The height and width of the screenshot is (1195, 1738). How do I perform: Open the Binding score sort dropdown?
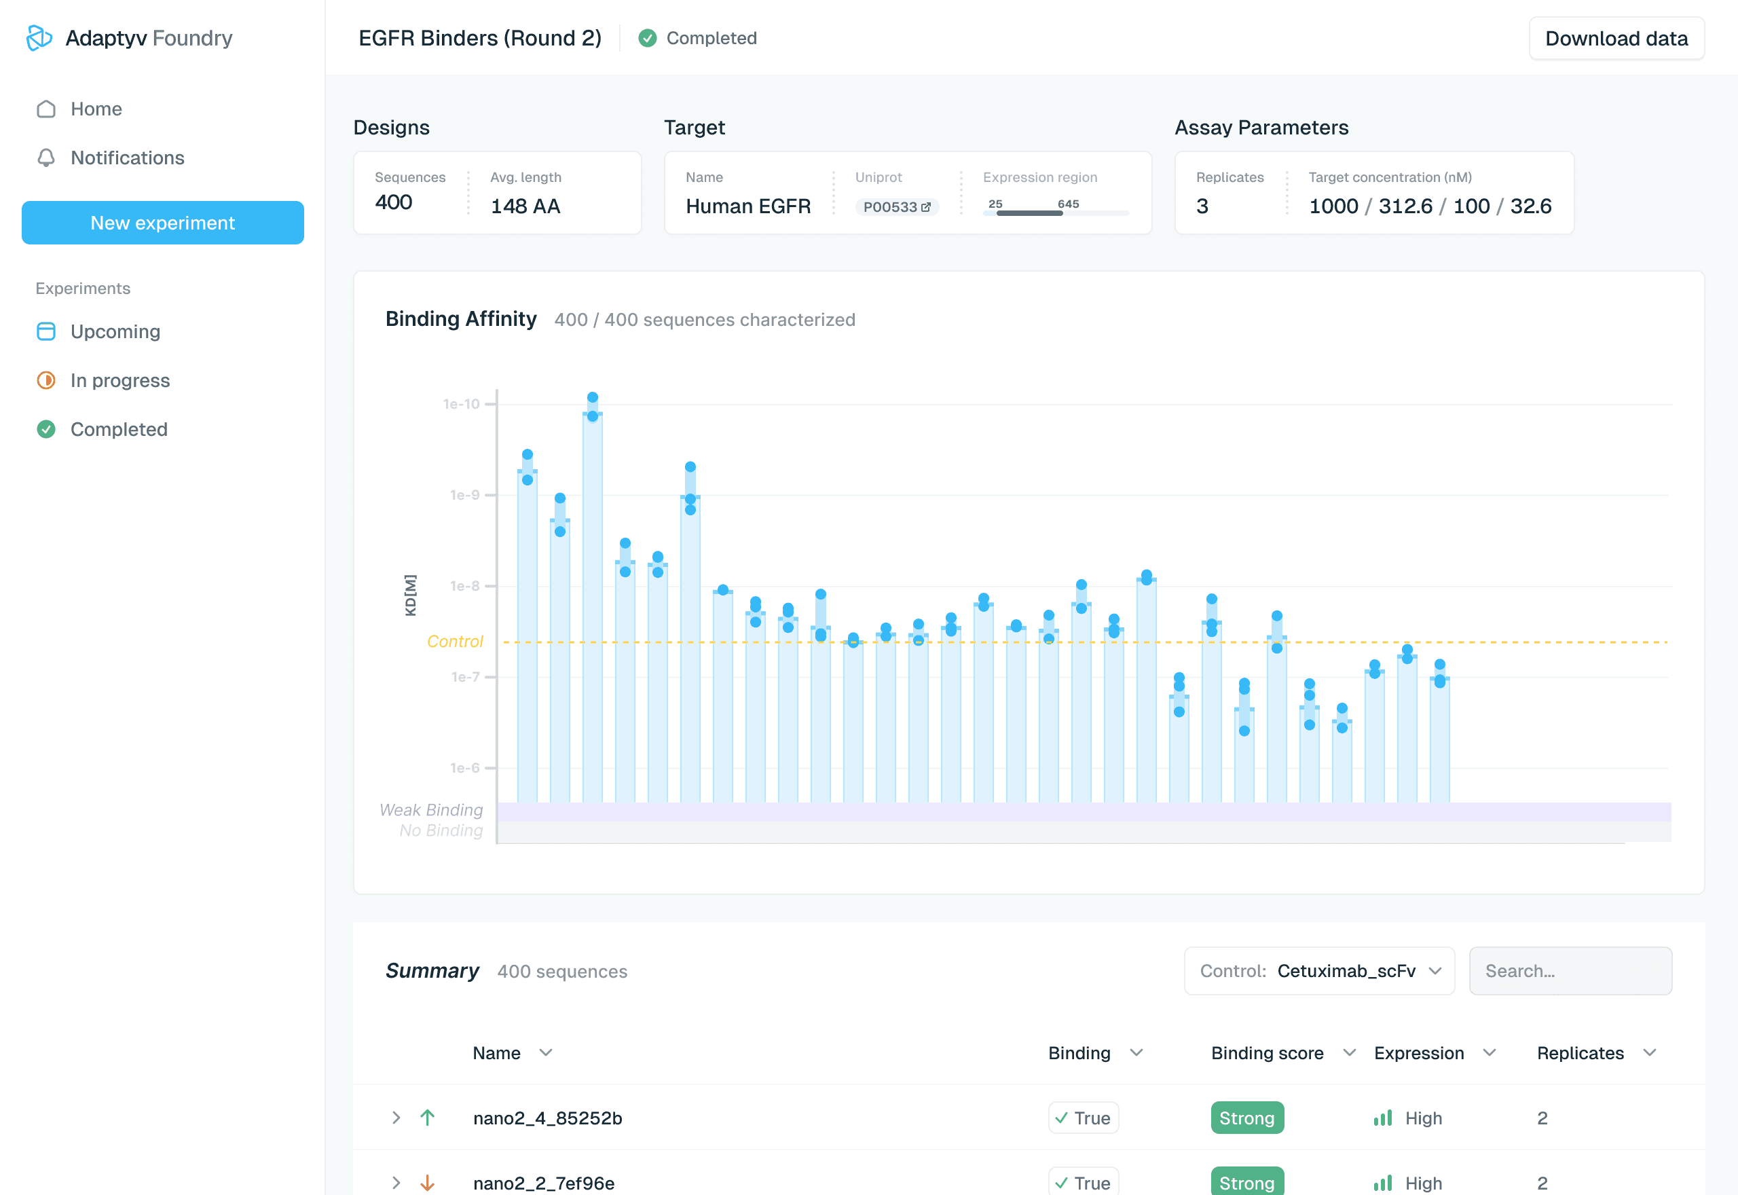tap(1349, 1052)
